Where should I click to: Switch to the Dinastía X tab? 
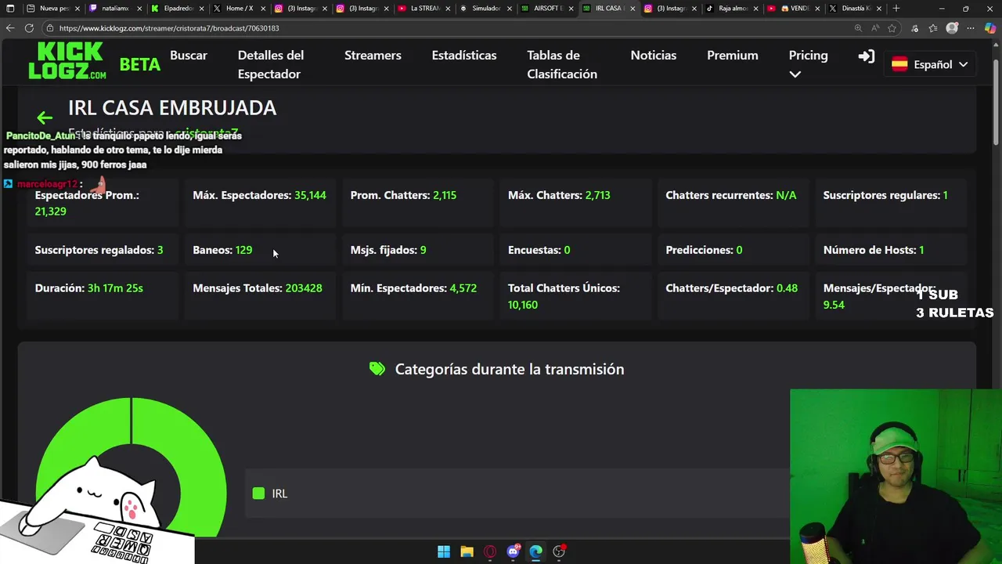(x=856, y=8)
